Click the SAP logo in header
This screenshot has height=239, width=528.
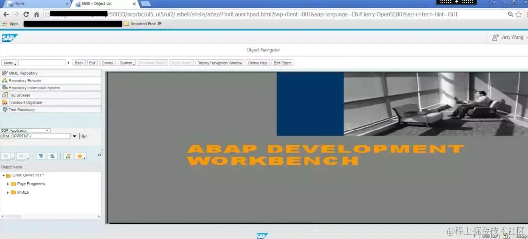pyautogui.click(x=9, y=38)
